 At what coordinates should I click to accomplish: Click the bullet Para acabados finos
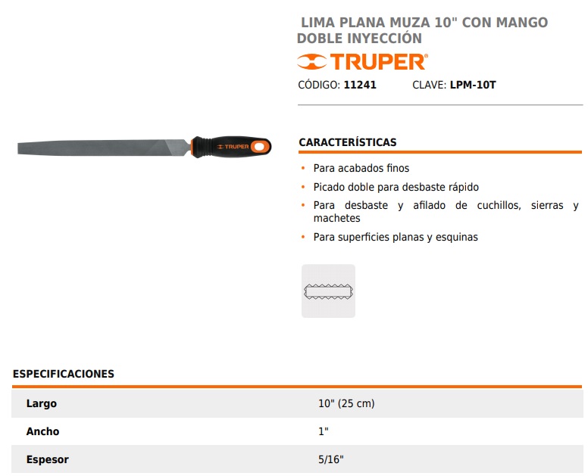[x=361, y=168]
